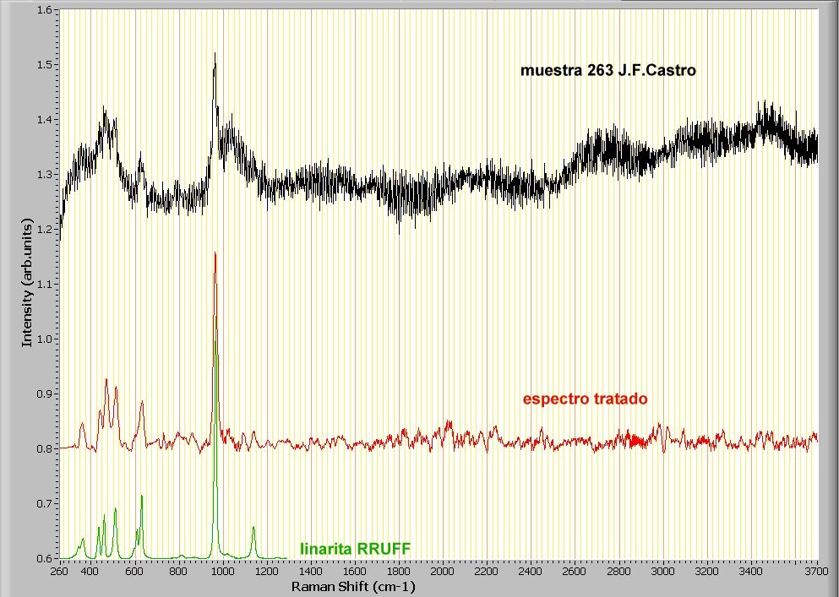This screenshot has height=597, width=839.
Task: Click the 1.6 maximum value on y-axis
Action: [44, 10]
